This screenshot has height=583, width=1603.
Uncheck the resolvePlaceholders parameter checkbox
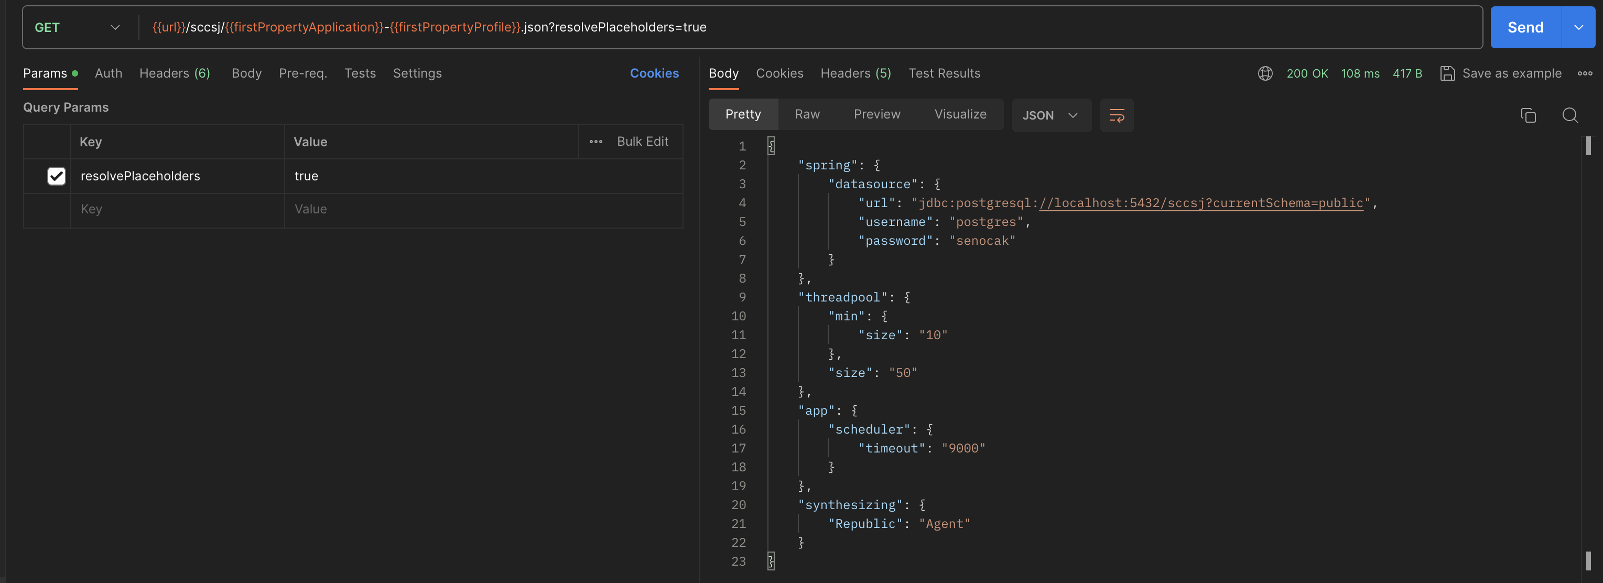(x=57, y=176)
